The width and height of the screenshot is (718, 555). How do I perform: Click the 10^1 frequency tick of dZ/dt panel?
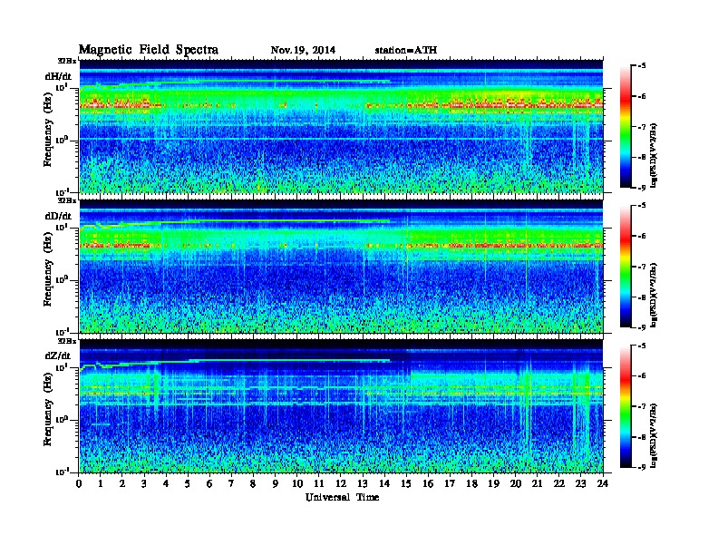[x=62, y=367]
